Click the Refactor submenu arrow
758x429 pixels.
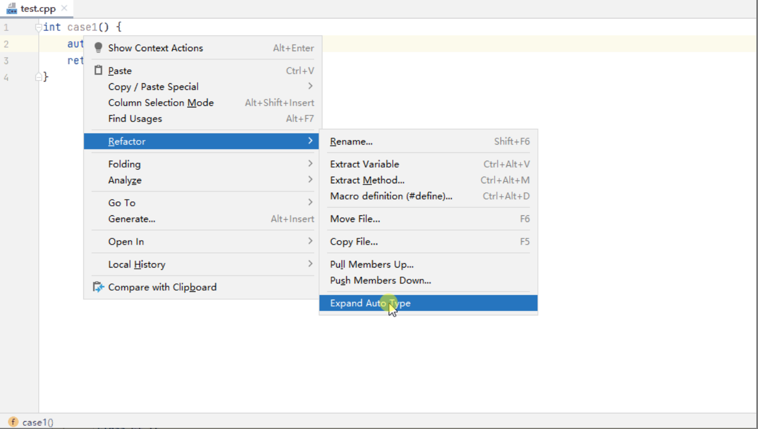point(310,141)
